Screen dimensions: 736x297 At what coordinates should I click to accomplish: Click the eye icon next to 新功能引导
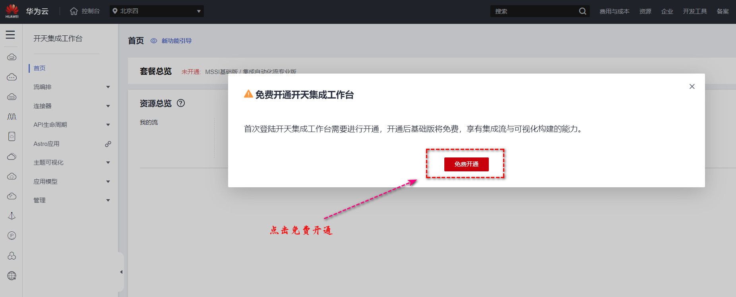pos(154,41)
